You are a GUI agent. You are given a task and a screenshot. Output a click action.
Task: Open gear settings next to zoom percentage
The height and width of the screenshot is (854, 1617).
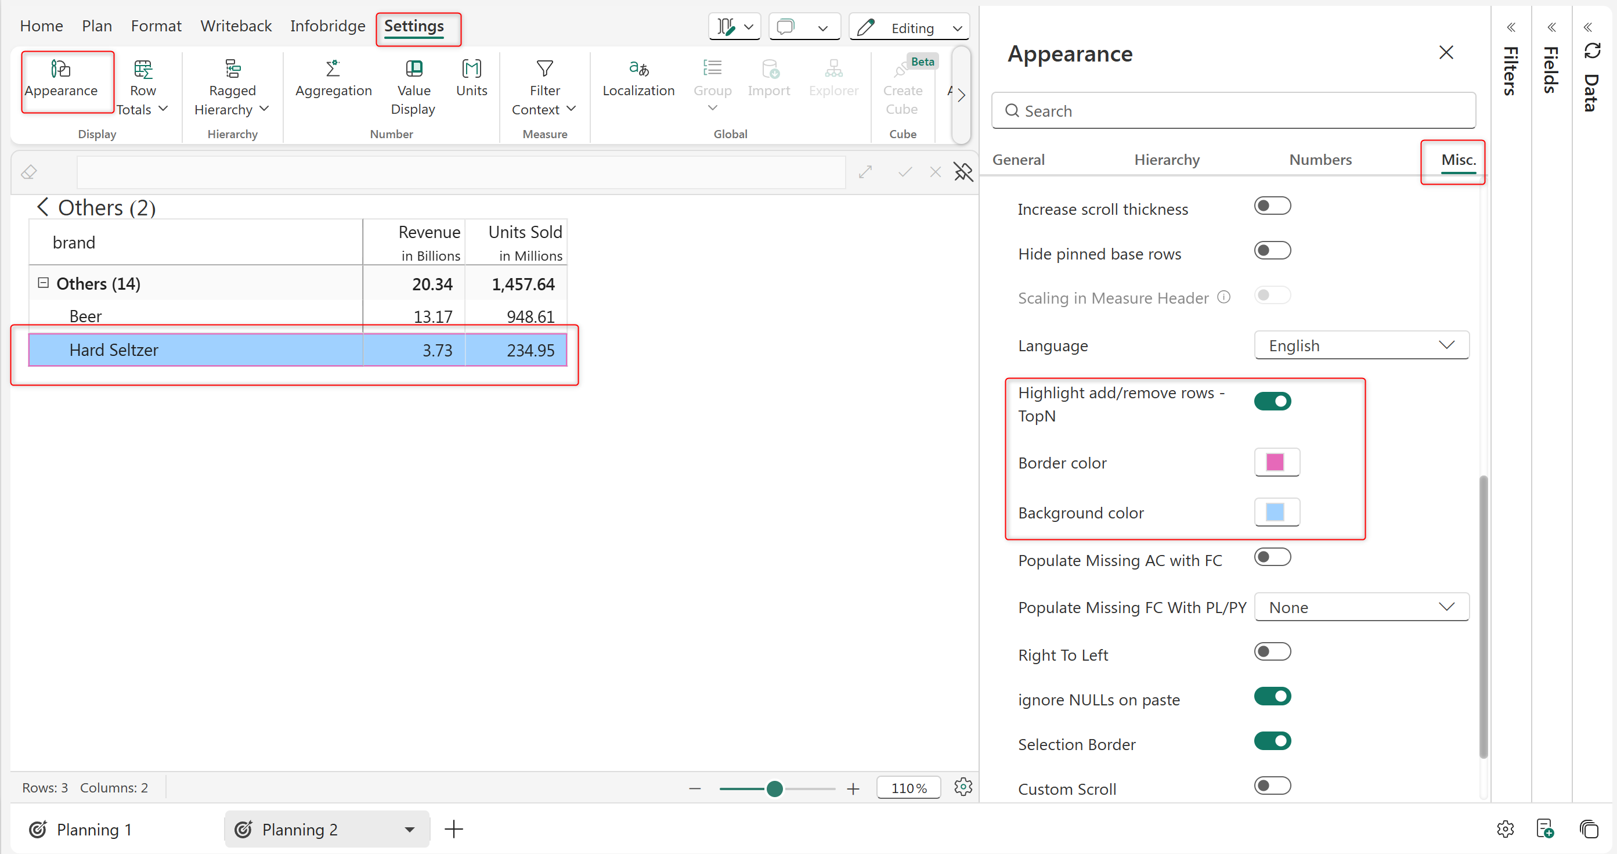pyautogui.click(x=963, y=787)
